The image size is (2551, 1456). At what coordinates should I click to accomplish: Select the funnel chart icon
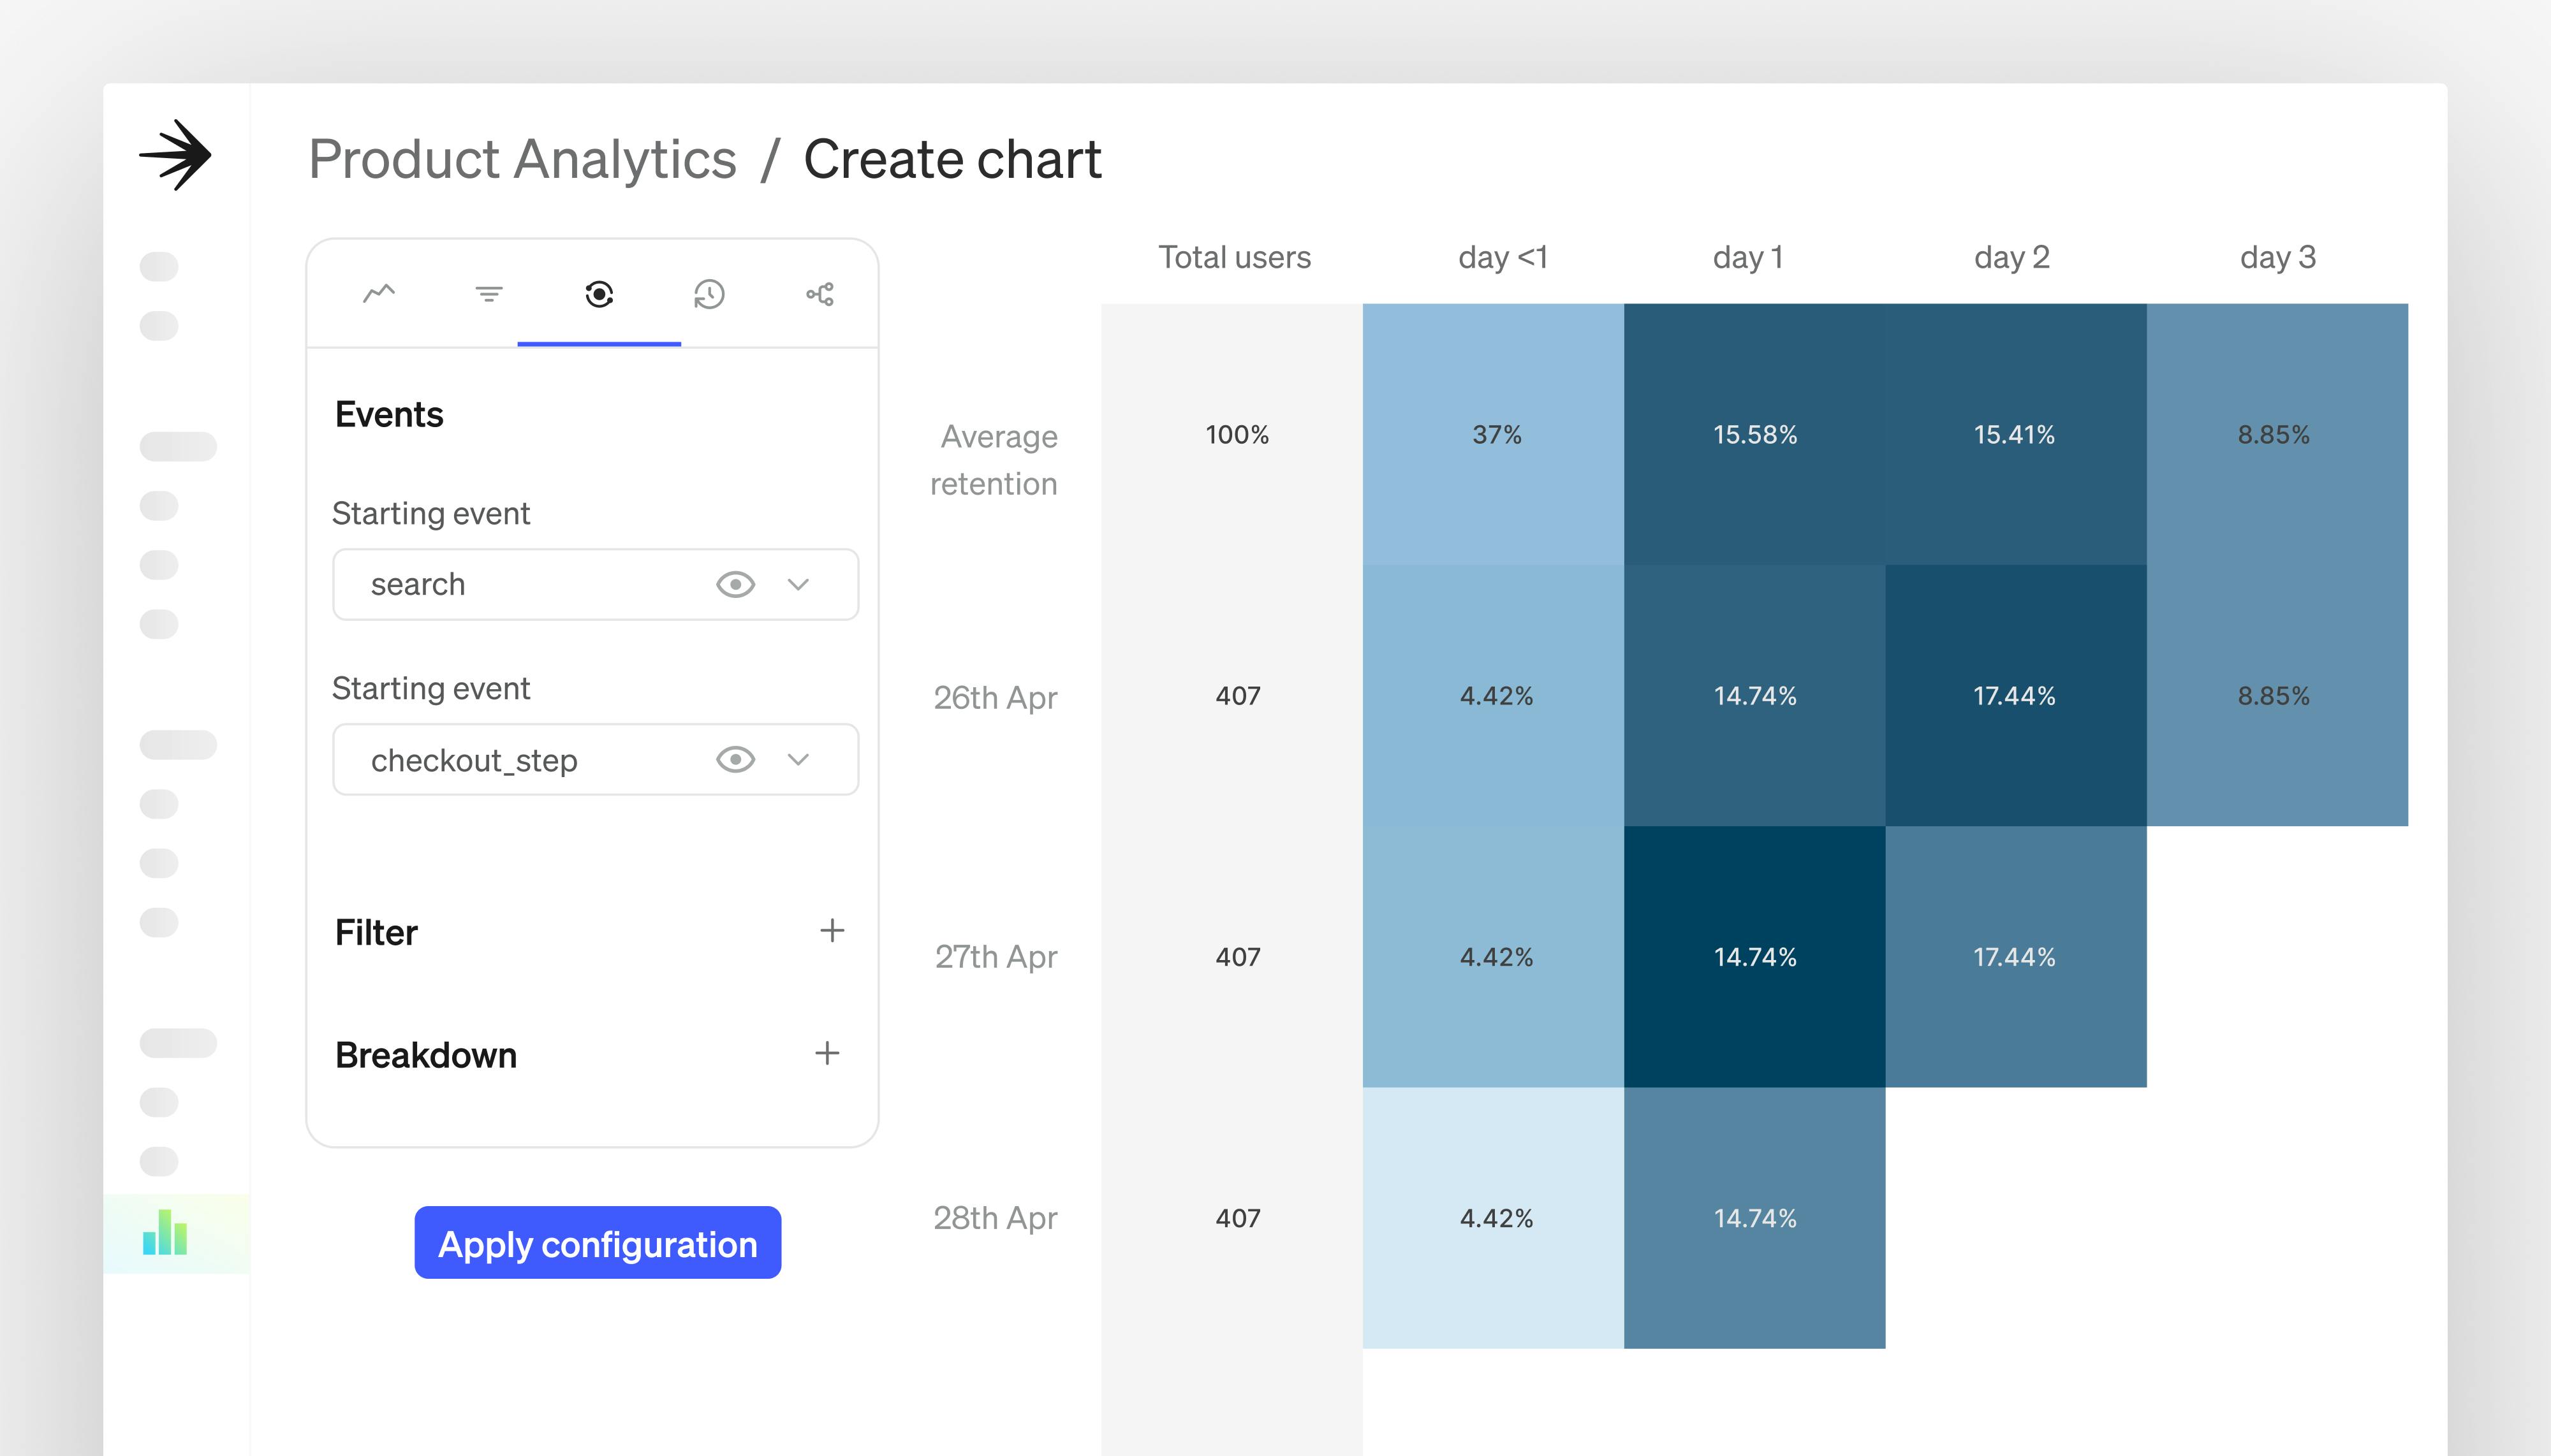pyautogui.click(x=488, y=293)
